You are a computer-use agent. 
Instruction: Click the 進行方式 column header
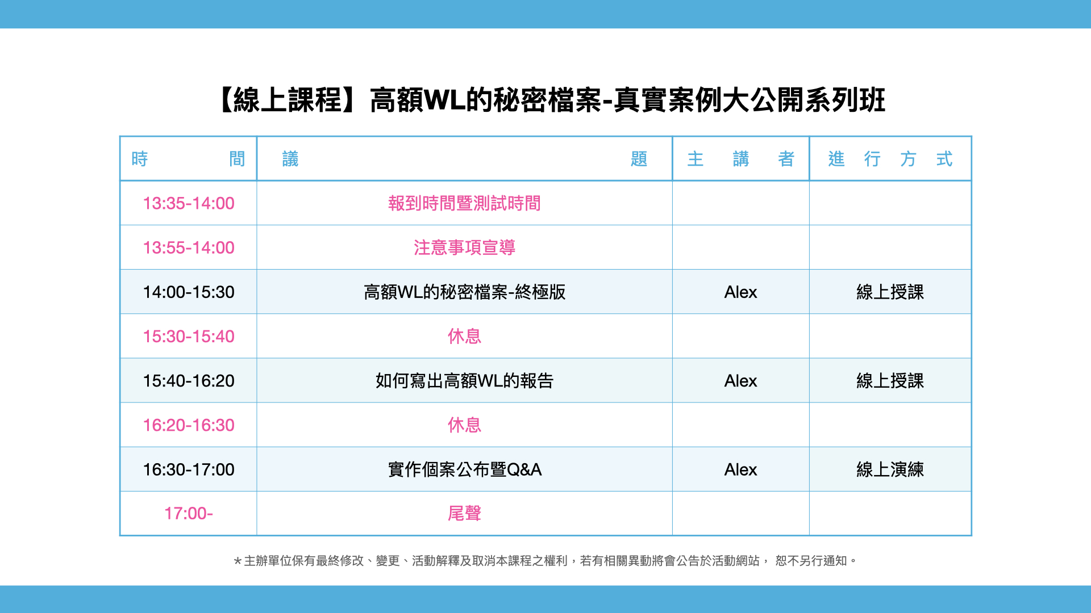click(890, 159)
